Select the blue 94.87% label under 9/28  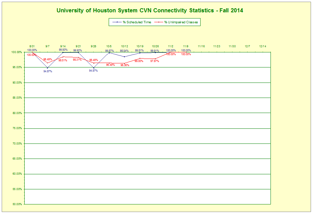tap(93, 71)
